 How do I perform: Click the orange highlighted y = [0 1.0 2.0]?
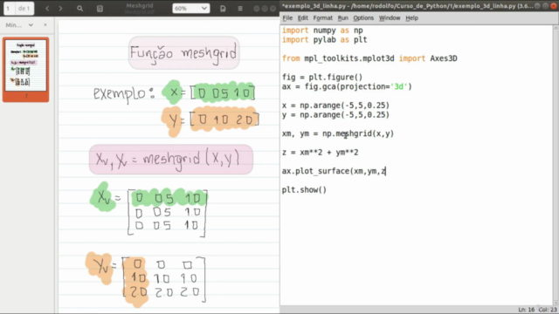coord(210,120)
